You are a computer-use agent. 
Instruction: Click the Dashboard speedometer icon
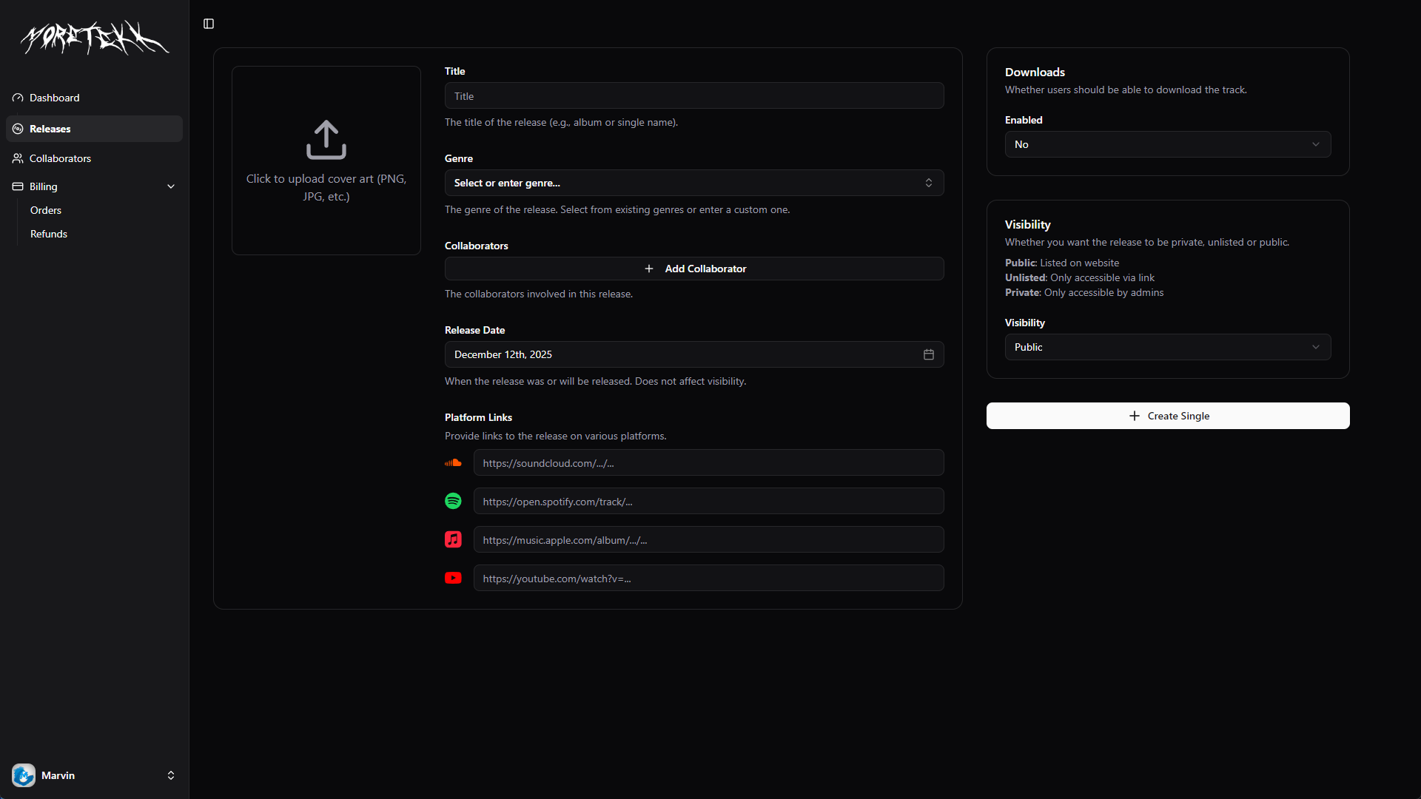17,98
